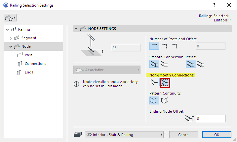Image resolution: width=237 pixels, height=142 pixels.
Task: Expand the Segment tree item
Action: coord(11,38)
